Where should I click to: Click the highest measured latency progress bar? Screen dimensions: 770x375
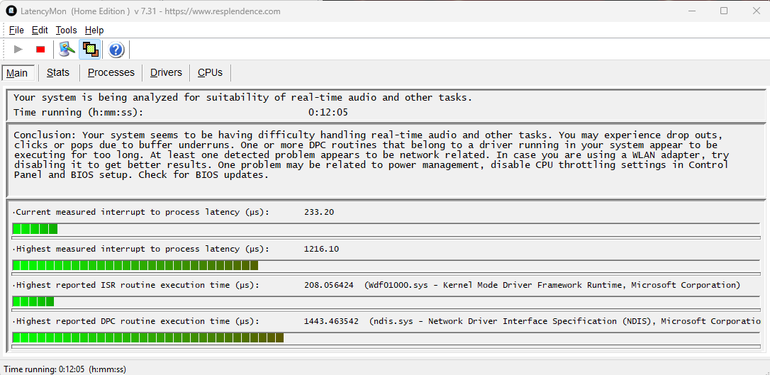coord(386,265)
